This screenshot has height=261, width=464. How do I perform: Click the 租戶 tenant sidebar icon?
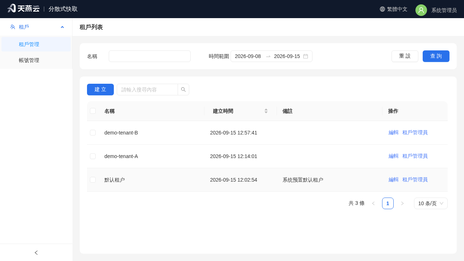13,27
